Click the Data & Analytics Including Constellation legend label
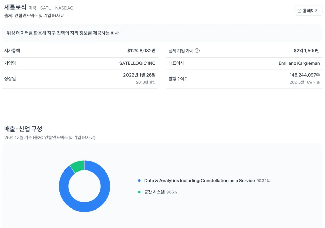The image size is (325, 228). pyautogui.click(x=200, y=181)
